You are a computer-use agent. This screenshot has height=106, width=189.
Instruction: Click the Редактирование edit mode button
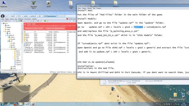coord(50,16)
